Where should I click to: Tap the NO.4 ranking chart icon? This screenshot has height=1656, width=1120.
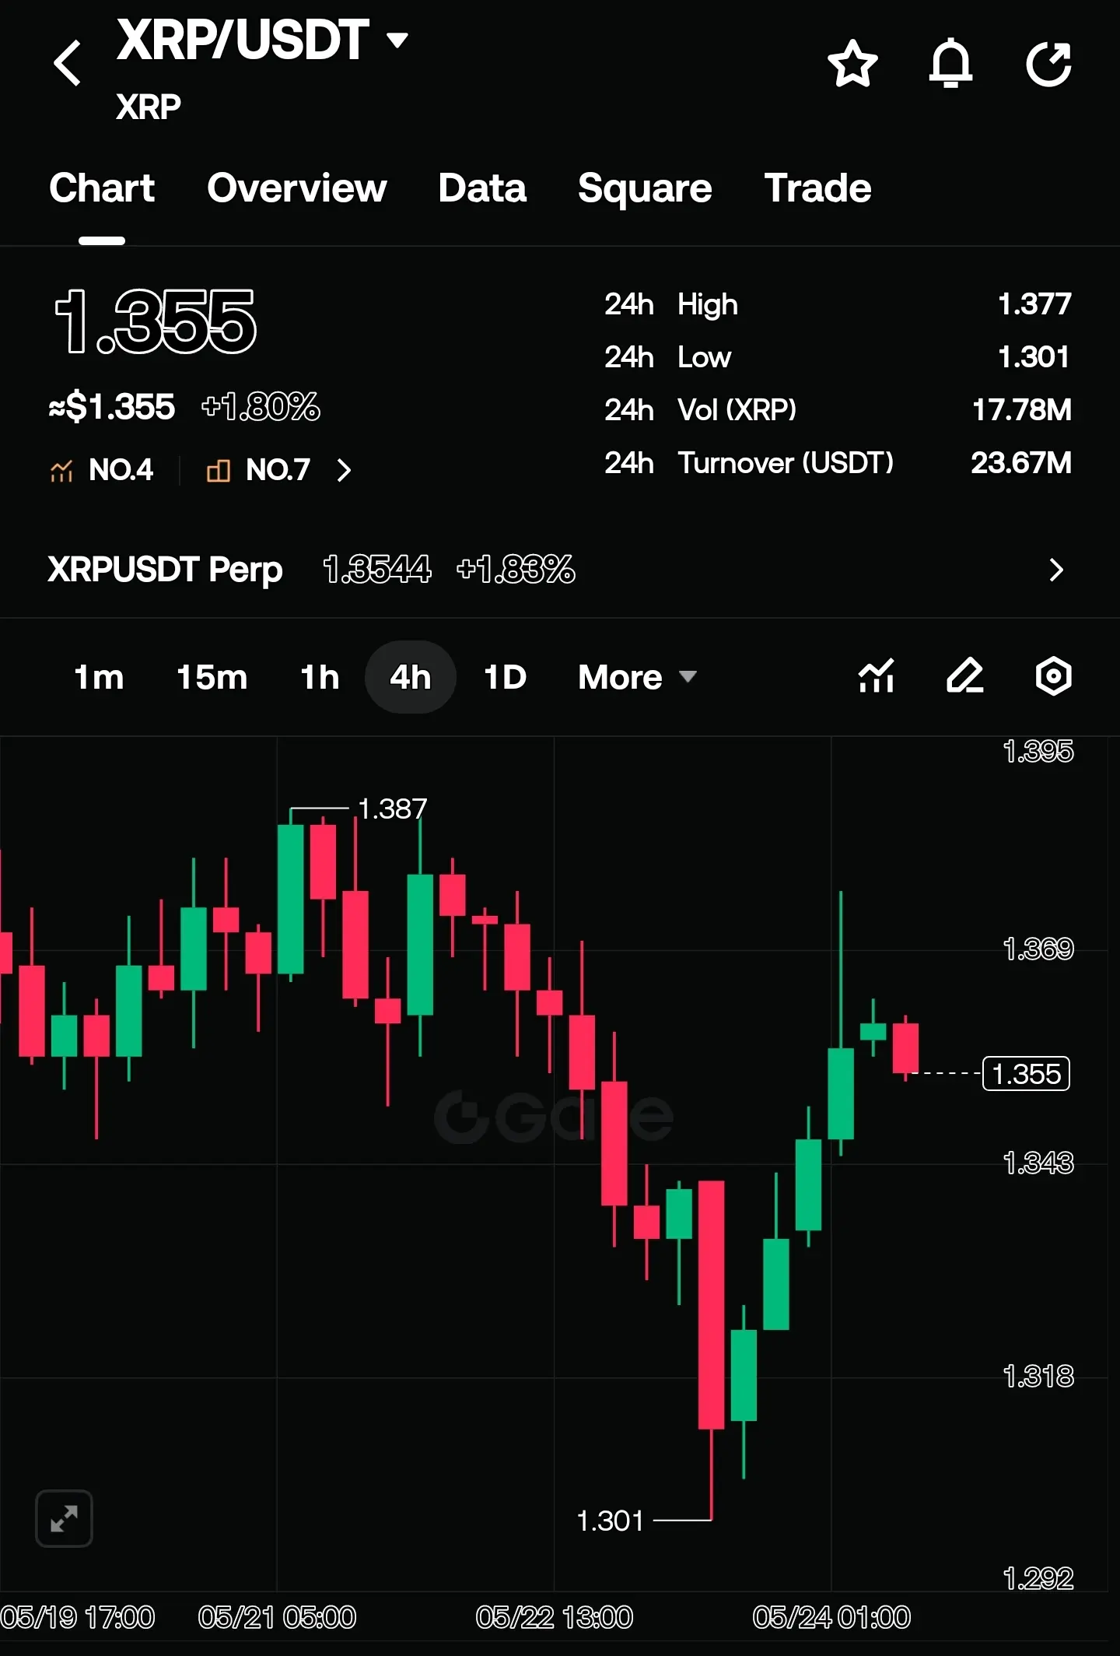coord(61,470)
